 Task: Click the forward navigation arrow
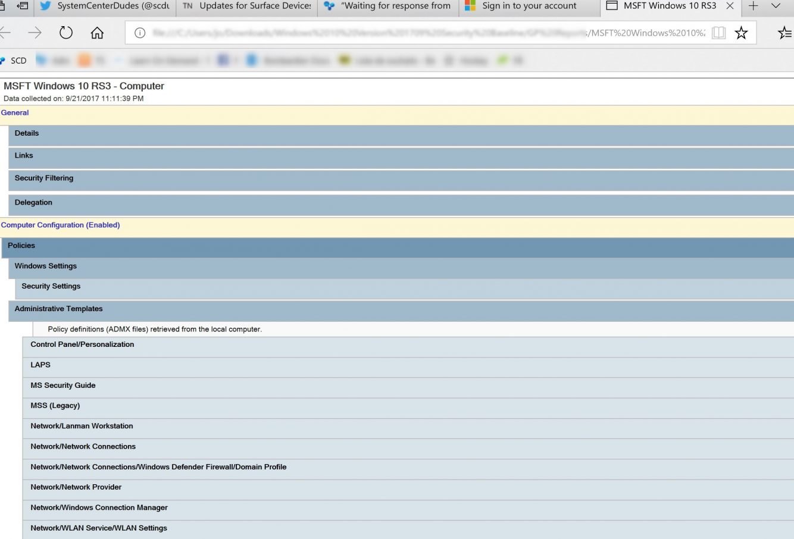pos(35,33)
